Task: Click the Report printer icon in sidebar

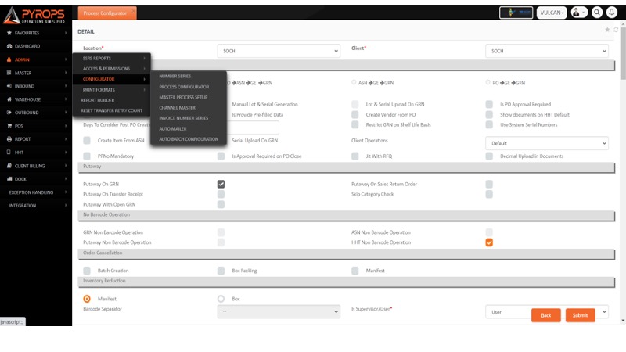Action: 9,139
